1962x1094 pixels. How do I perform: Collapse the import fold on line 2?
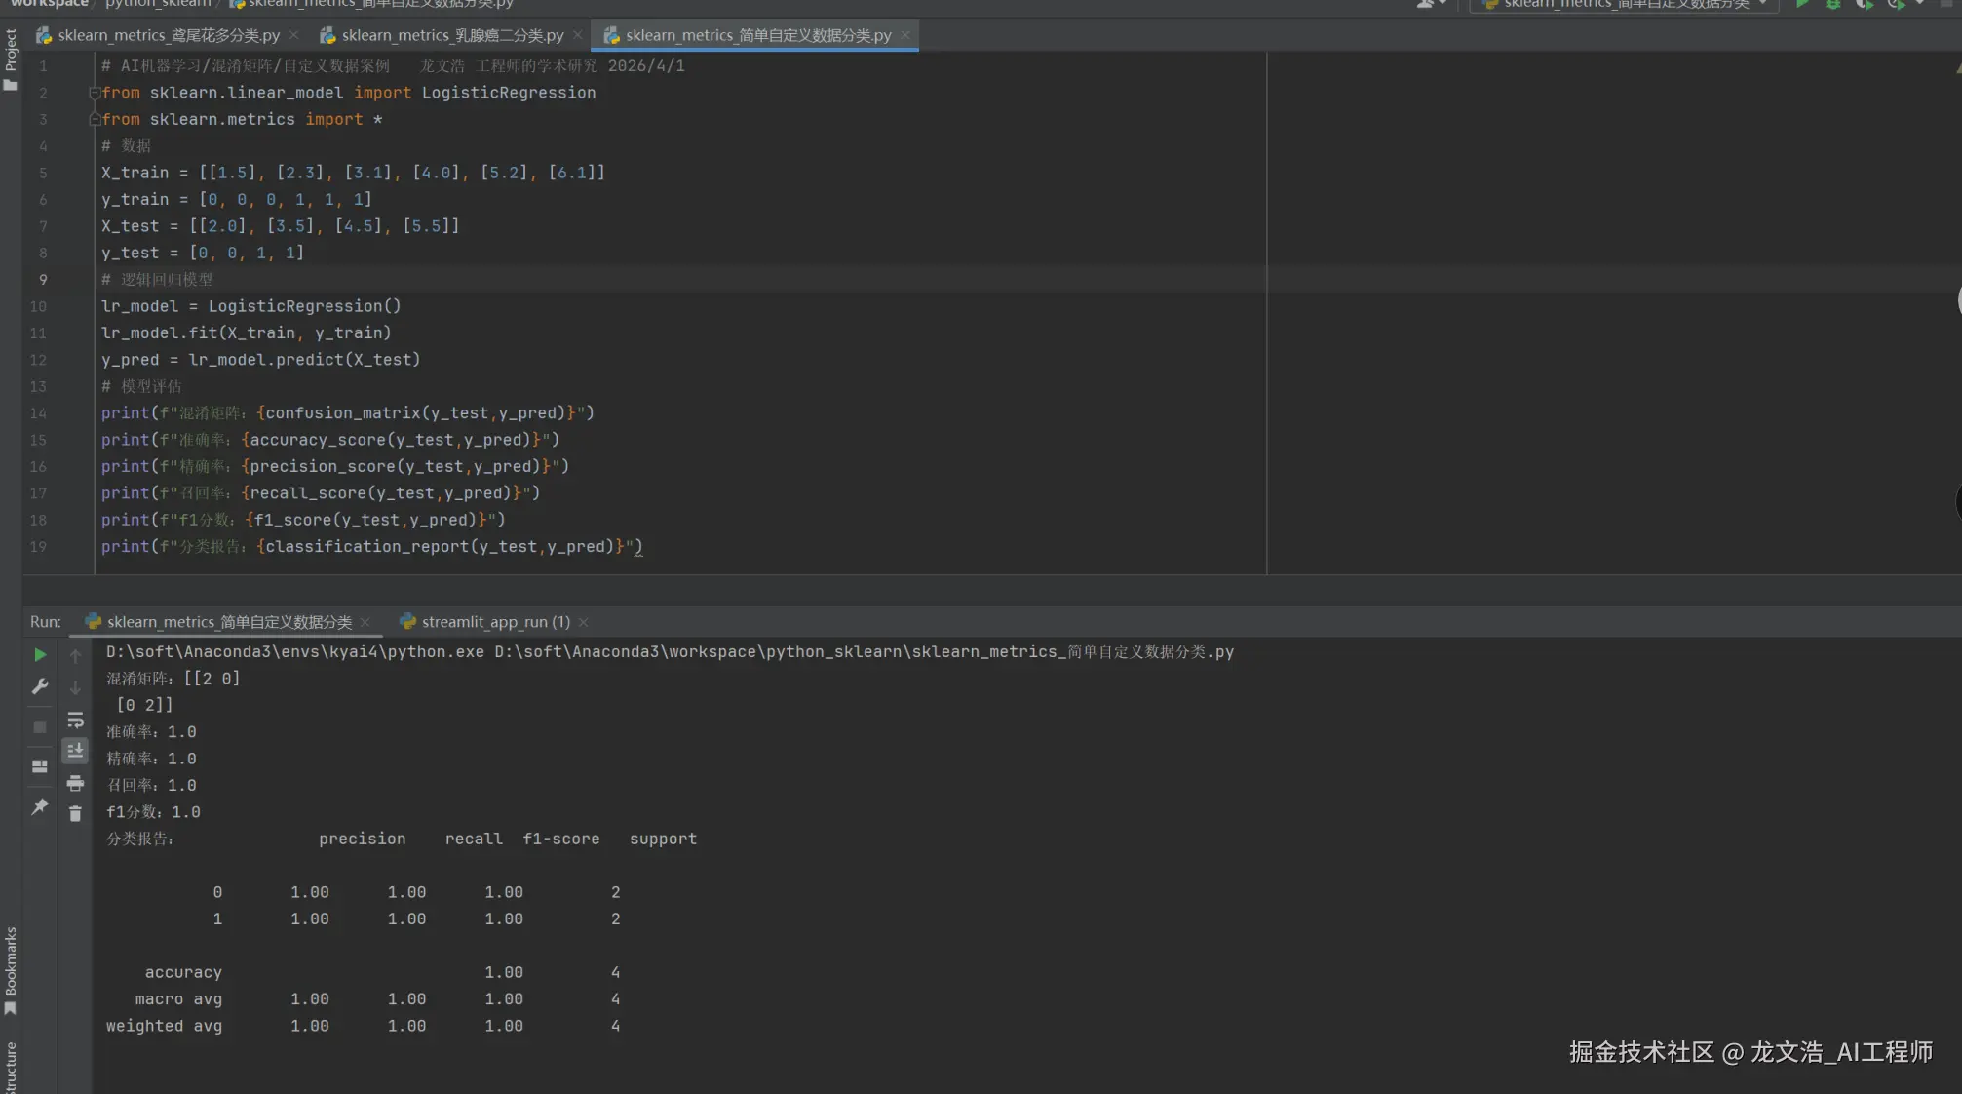click(x=95, y=93)
